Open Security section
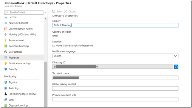 point(13,69)
